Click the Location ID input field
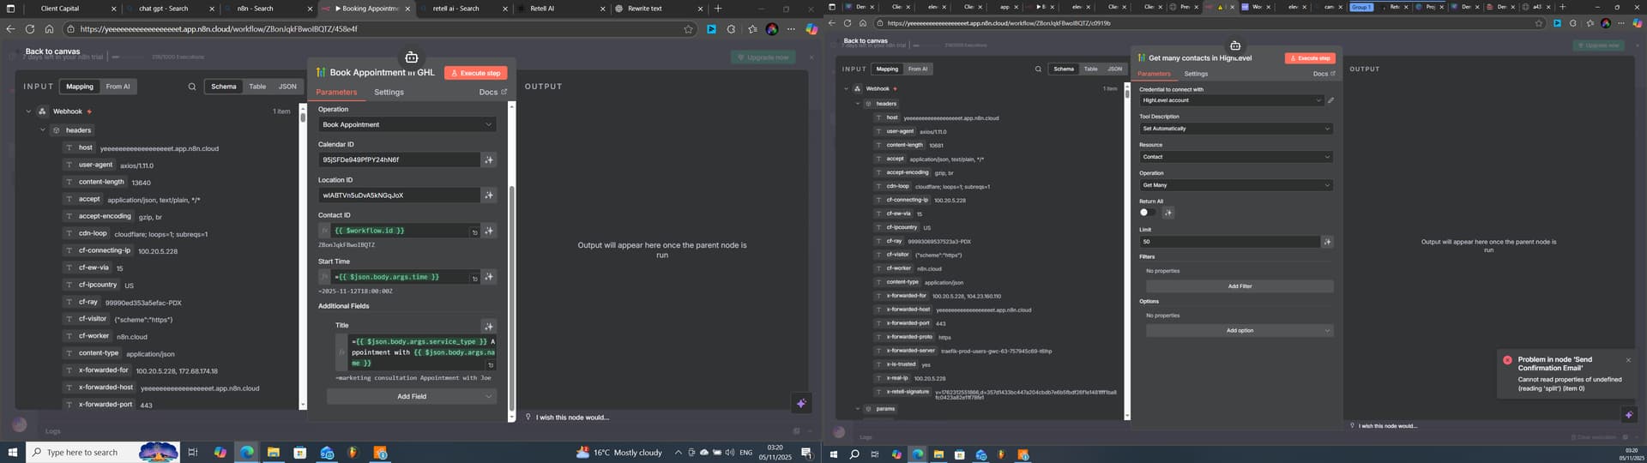The height and width of the screenshot is (463, 1647). pos(399,195)
